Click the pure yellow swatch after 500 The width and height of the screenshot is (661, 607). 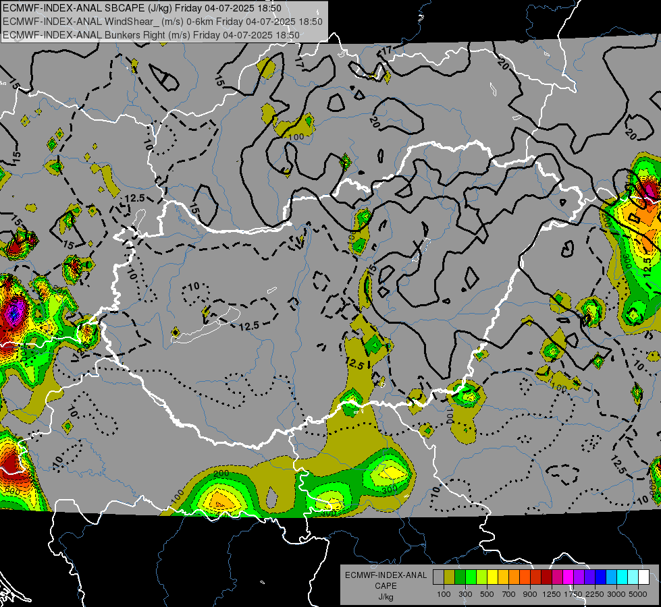(492, 577)
